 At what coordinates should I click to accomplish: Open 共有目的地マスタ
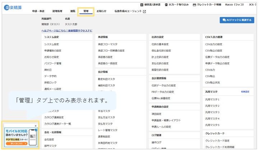(x=108, y=143)
